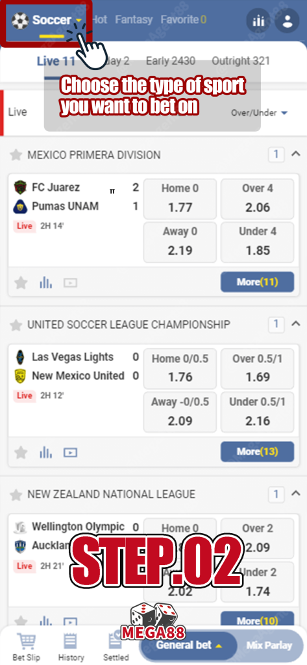This screenshot has width=307, height=665.
Task: Favorite the FC Juarez vs Pumas match star
Action: (x=21, y=282)
